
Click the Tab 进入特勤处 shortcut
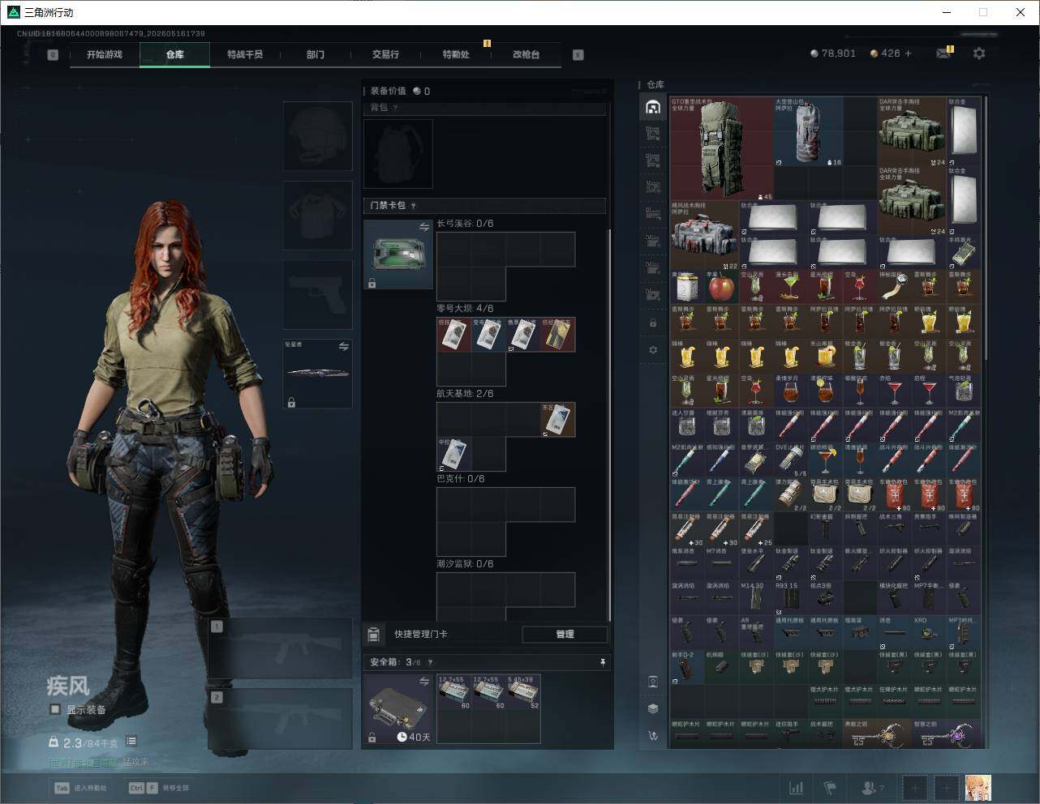tap(81, 788)
